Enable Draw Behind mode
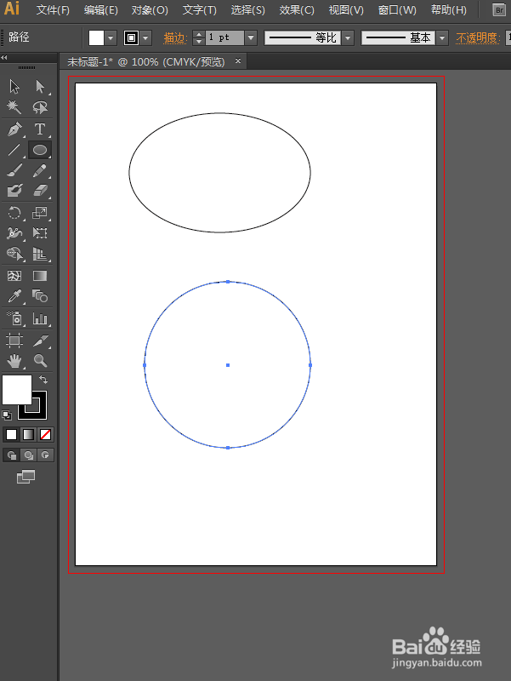Viewport: 511px width, 681px height. [x=29, y=455]
